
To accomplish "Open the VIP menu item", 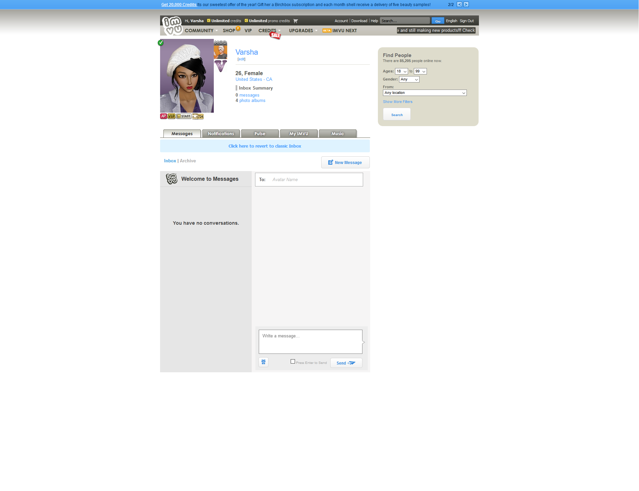I will point(248,31).
